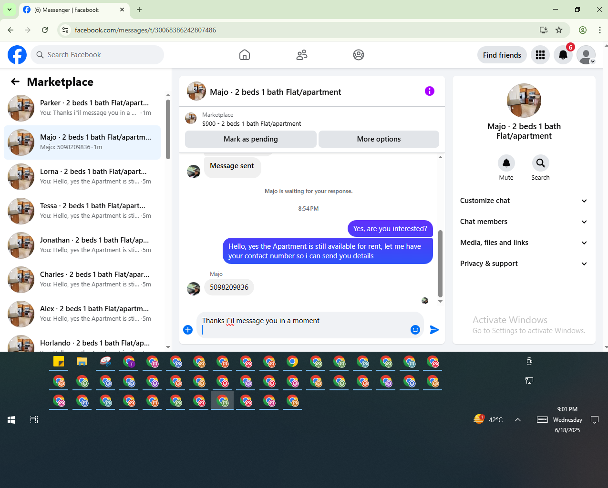This screenshot has height=488, width=608.
Task: Mute the Majo conversation
Action: pyautogui.click(x=506, y=163)
